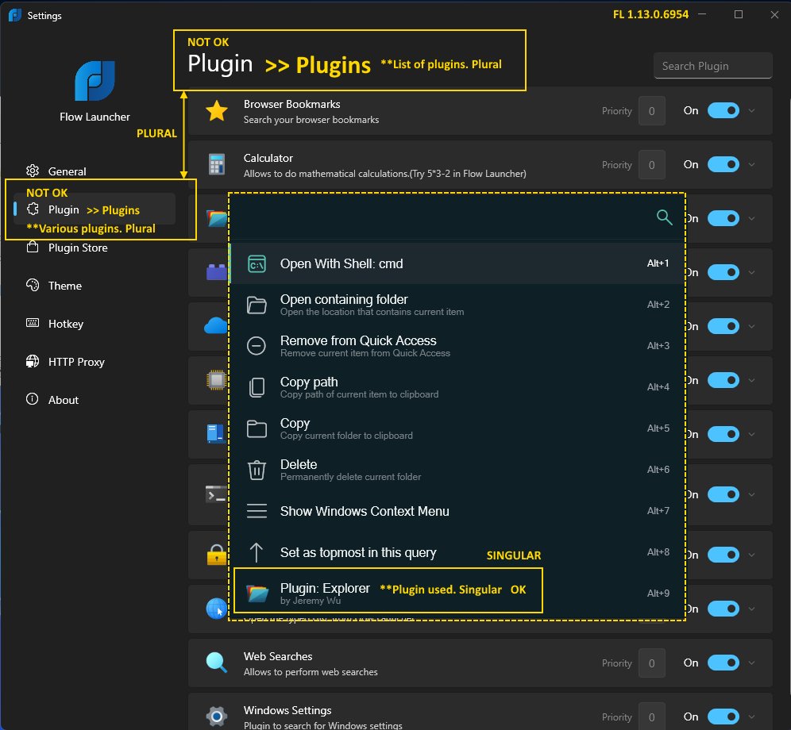Screen dimensions: 791x730
Task: Focus the Search Plugin field
Action: [x=713, y=66]
